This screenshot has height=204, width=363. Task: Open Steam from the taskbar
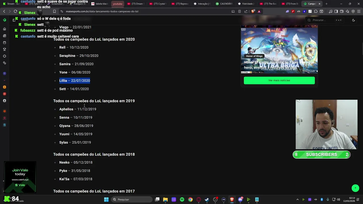(x=207, y=199)
